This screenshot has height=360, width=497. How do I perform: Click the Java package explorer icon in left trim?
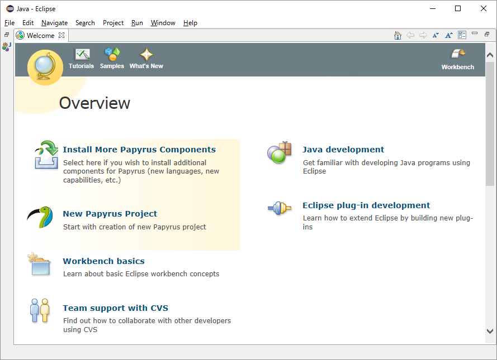coord(7,47)
